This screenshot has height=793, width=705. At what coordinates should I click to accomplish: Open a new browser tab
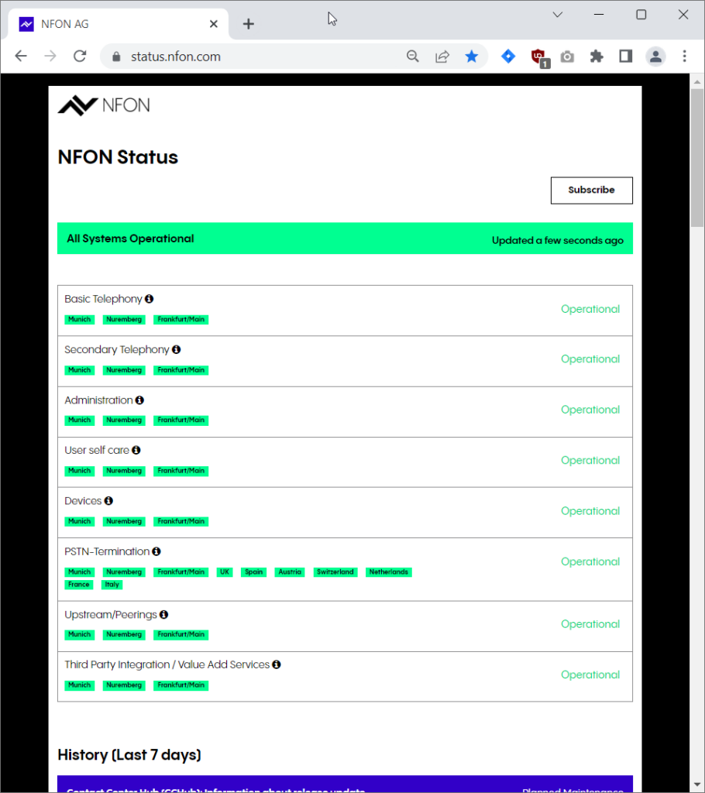click(x=248, y=24)
